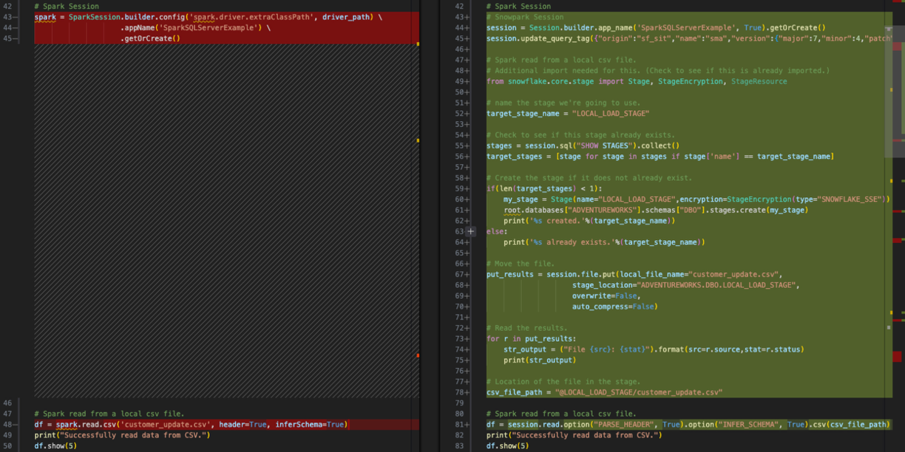Click the 'put_results = session.file.put' line
The height and width of the screenshot is (452, 905).
(x=634, y=274)
